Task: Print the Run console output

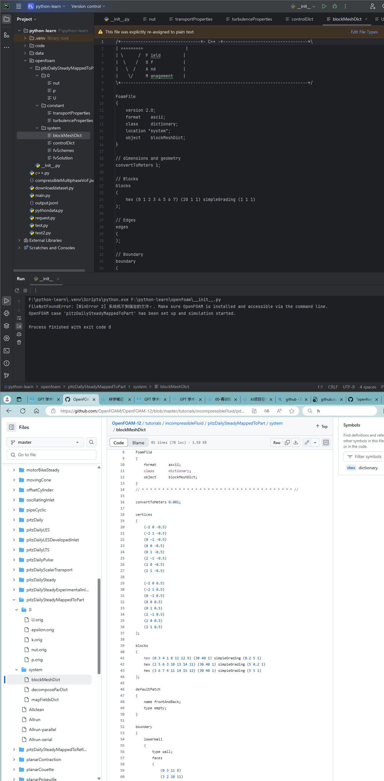Action: coord(19,334)
